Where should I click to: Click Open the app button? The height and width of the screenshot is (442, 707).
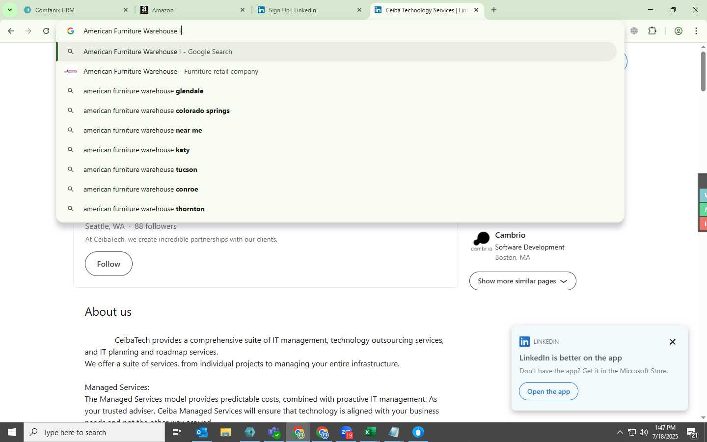click(x=548, y=391)
